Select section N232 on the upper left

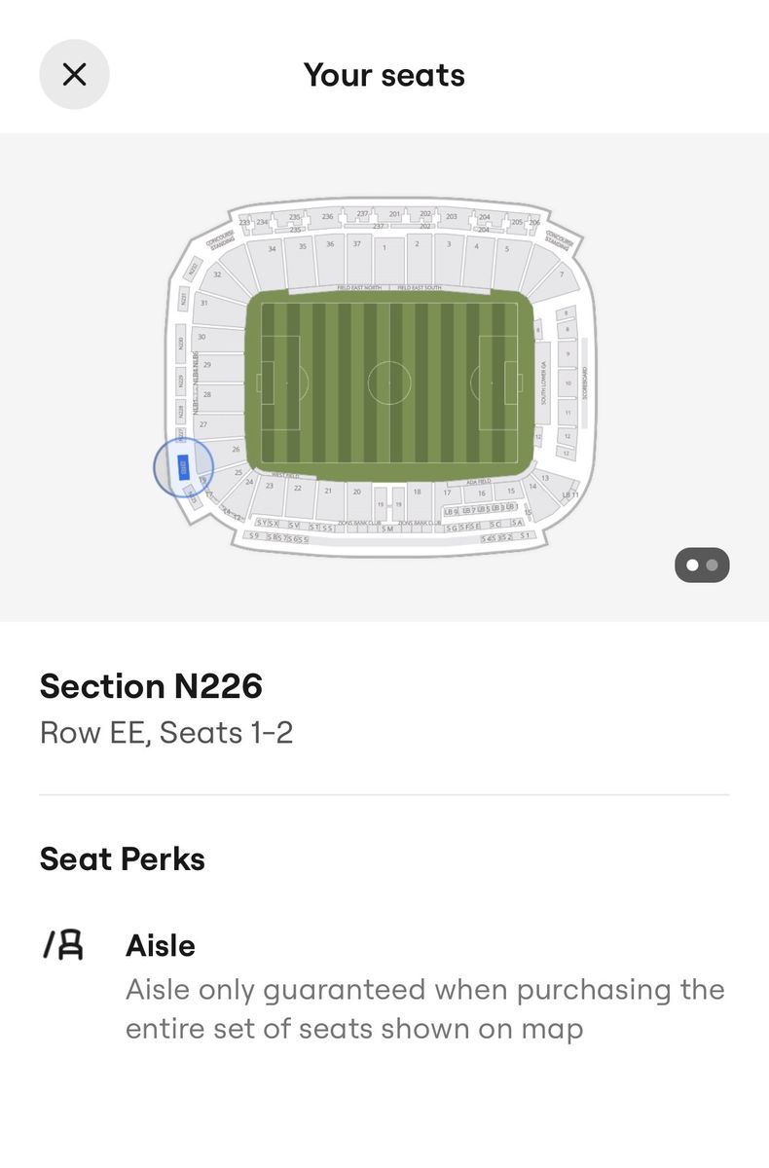click(192, 268)
